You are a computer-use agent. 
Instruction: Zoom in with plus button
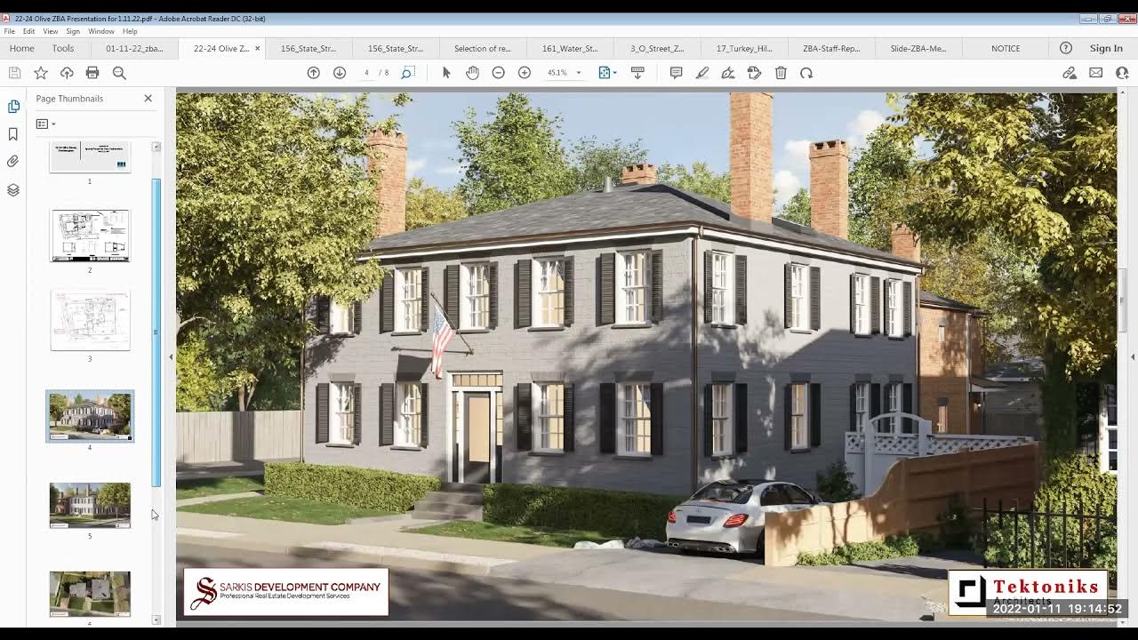(525, 73)
